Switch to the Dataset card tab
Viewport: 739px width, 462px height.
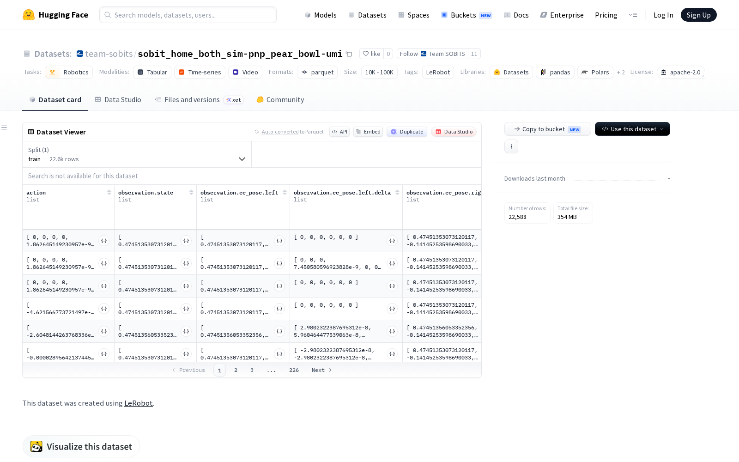[x=55, y=100]
